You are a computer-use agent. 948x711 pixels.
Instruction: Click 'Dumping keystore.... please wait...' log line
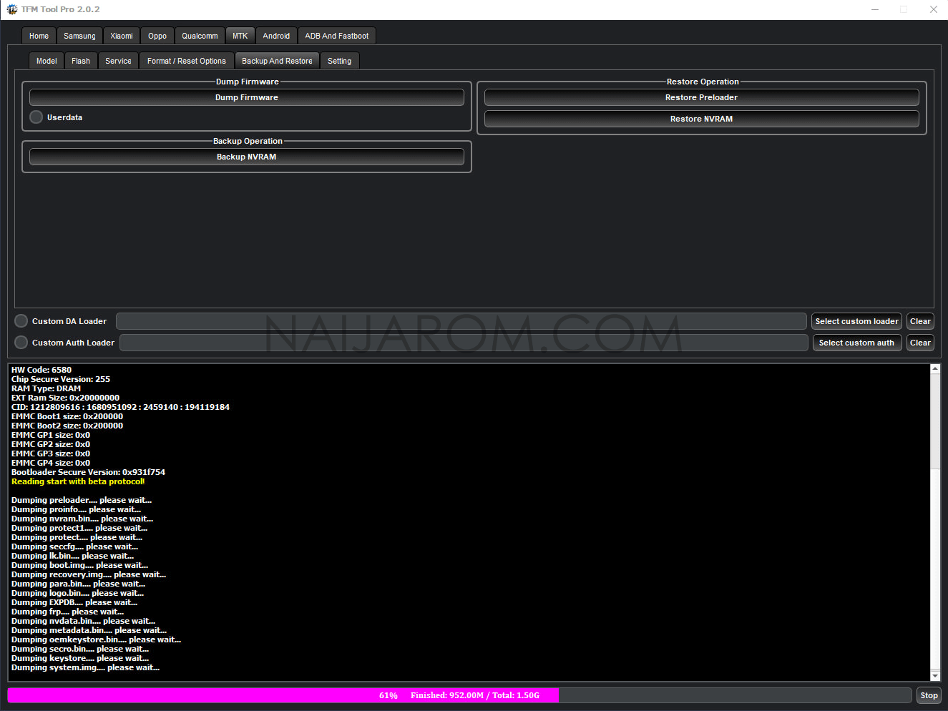[80, 658]
